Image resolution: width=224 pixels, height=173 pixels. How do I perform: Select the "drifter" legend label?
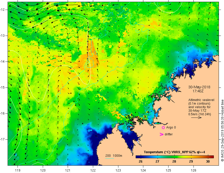[169, 134]
